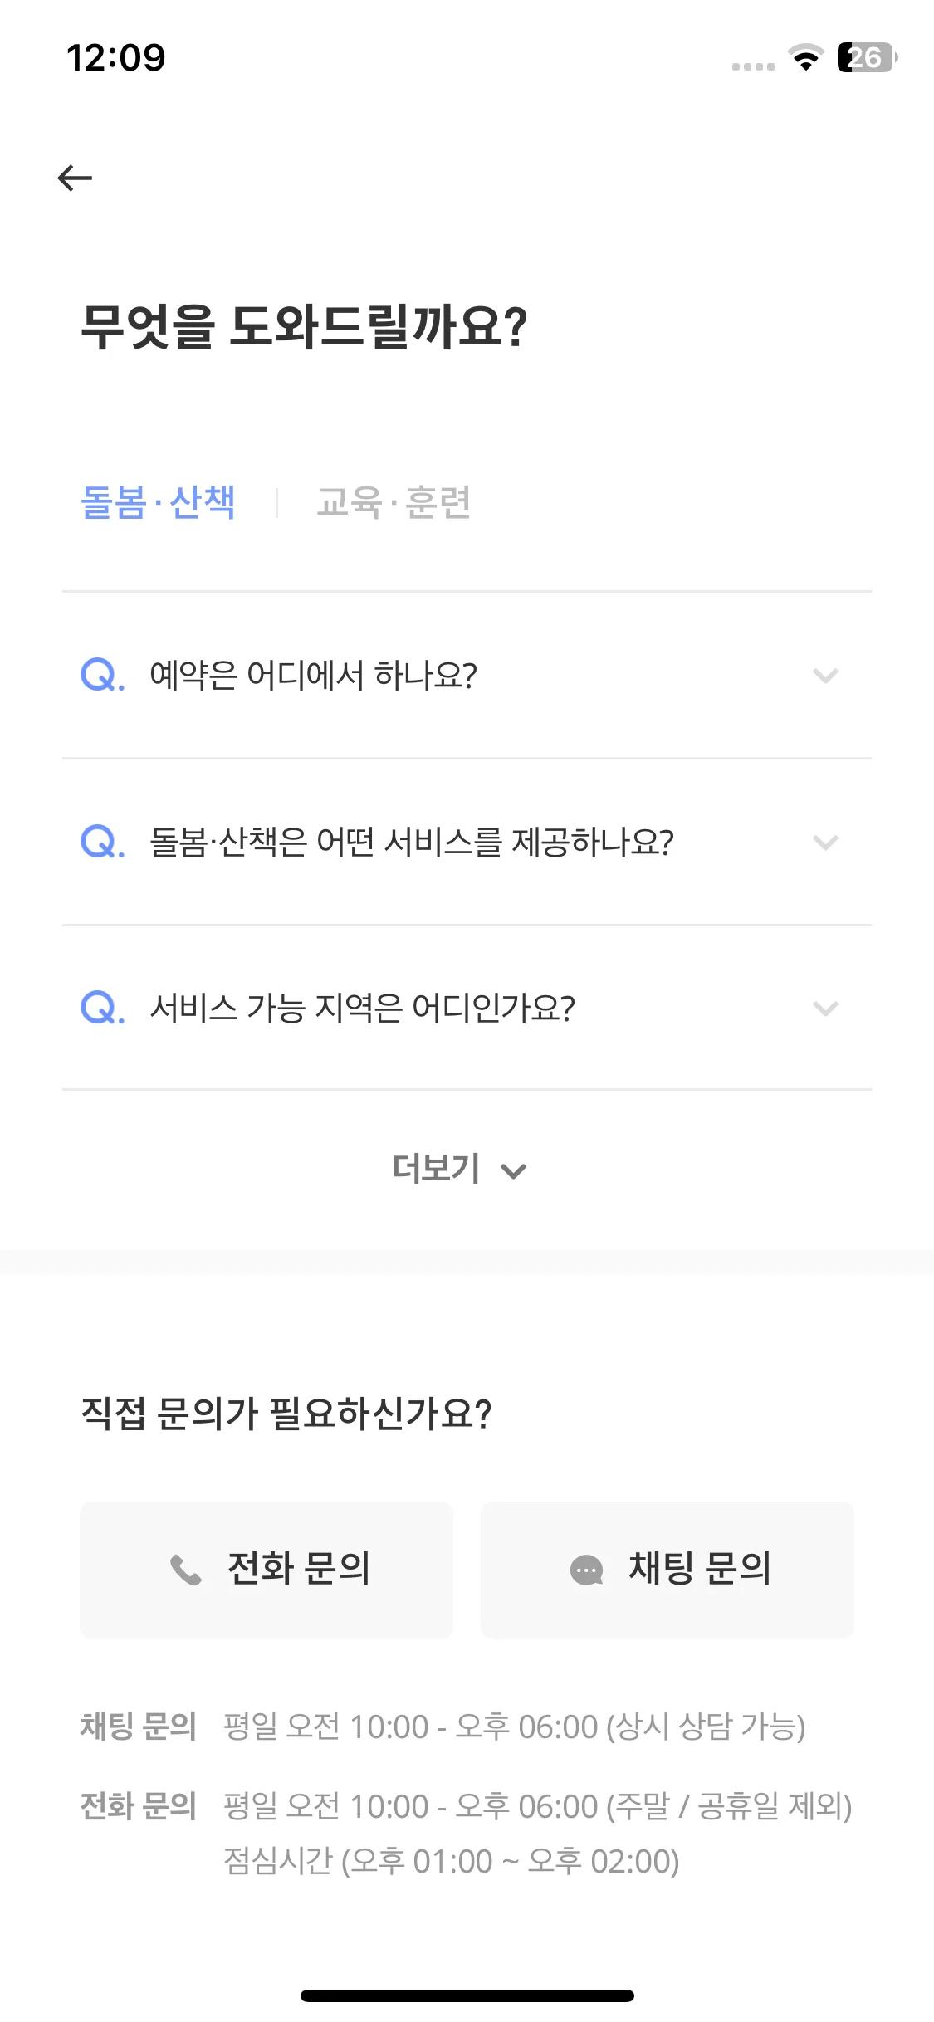Tap the battery indicator icon
This screenshot has width=934, height=2022.
pyautogui.click(x=868, y=57)
